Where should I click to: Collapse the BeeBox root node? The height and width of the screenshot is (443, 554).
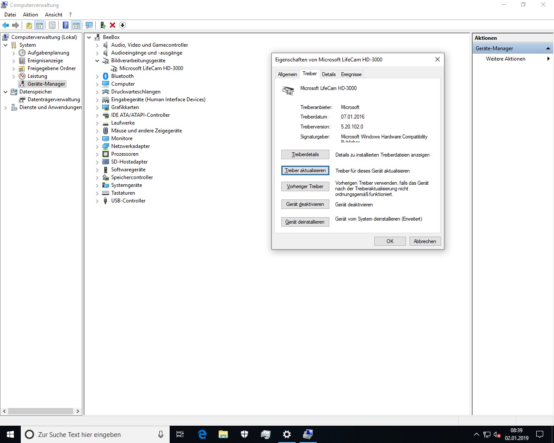coord(89,37)
